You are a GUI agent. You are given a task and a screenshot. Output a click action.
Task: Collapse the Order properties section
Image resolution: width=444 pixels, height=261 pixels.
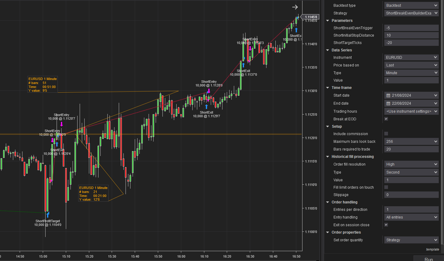(327, 232)
